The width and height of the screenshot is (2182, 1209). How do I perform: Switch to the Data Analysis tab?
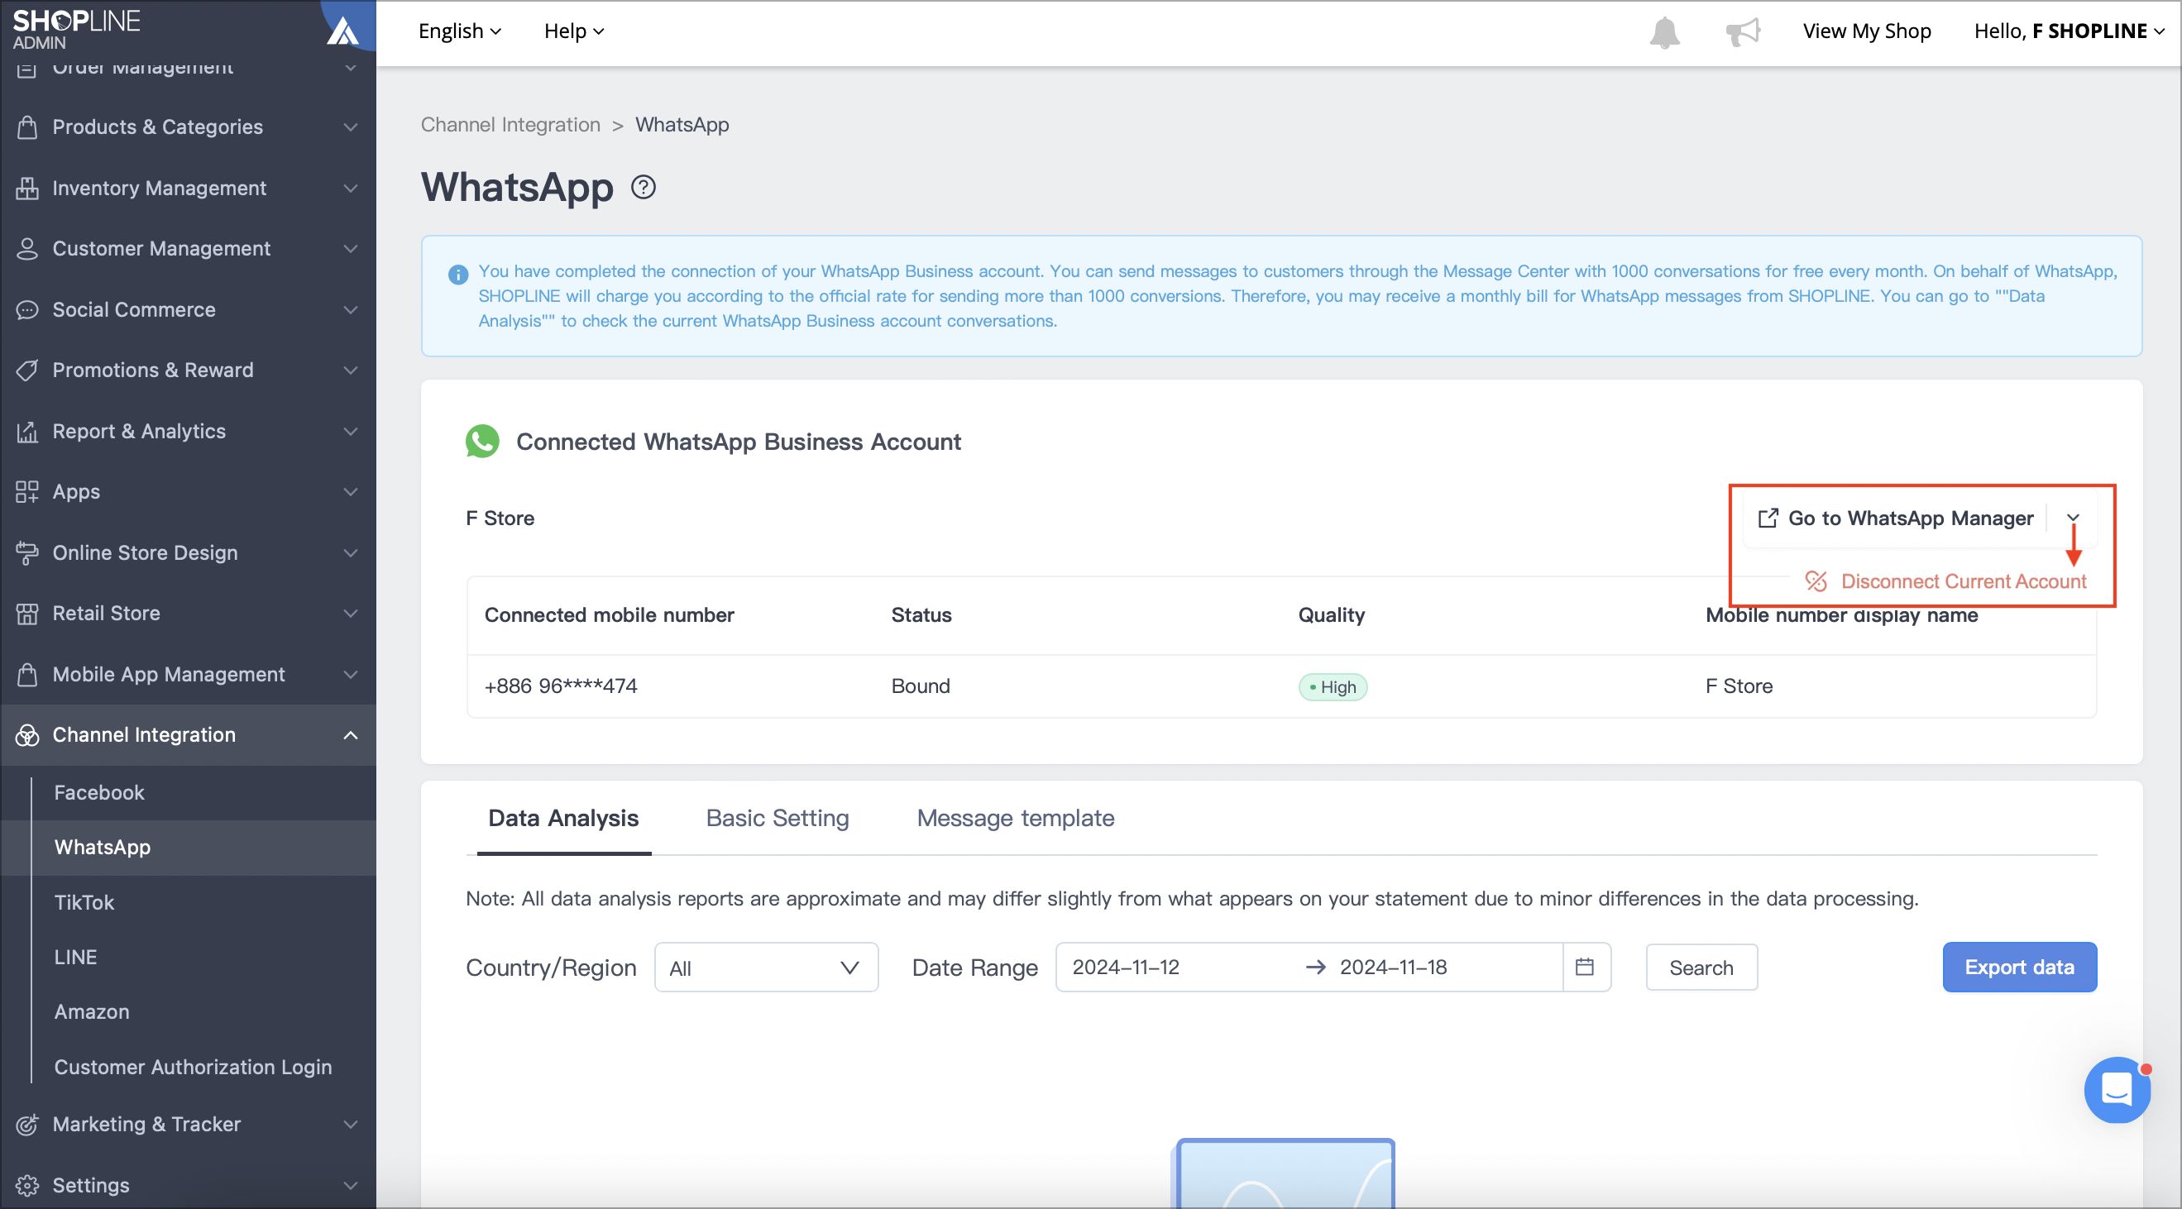563,818
